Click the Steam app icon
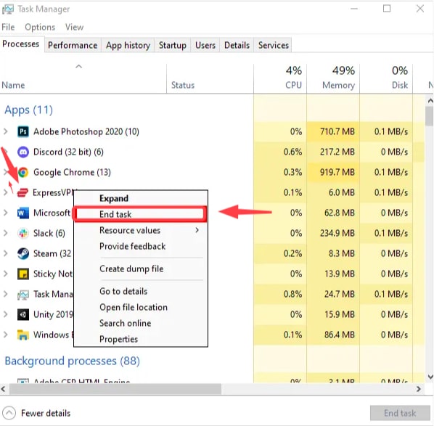The height and width of the screenshot is (426, 434). click(x=23, y=253)
